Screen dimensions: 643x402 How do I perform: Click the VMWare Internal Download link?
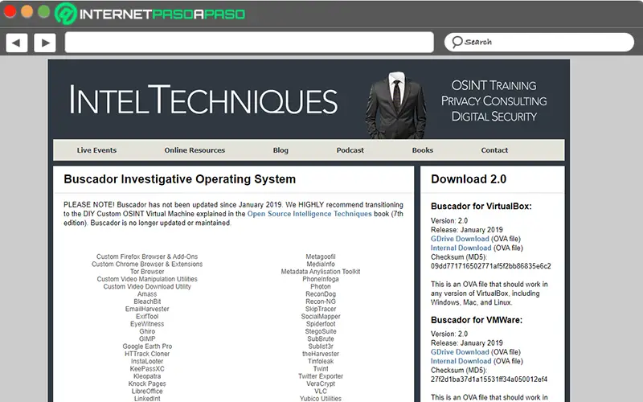[x=461, y=361]
